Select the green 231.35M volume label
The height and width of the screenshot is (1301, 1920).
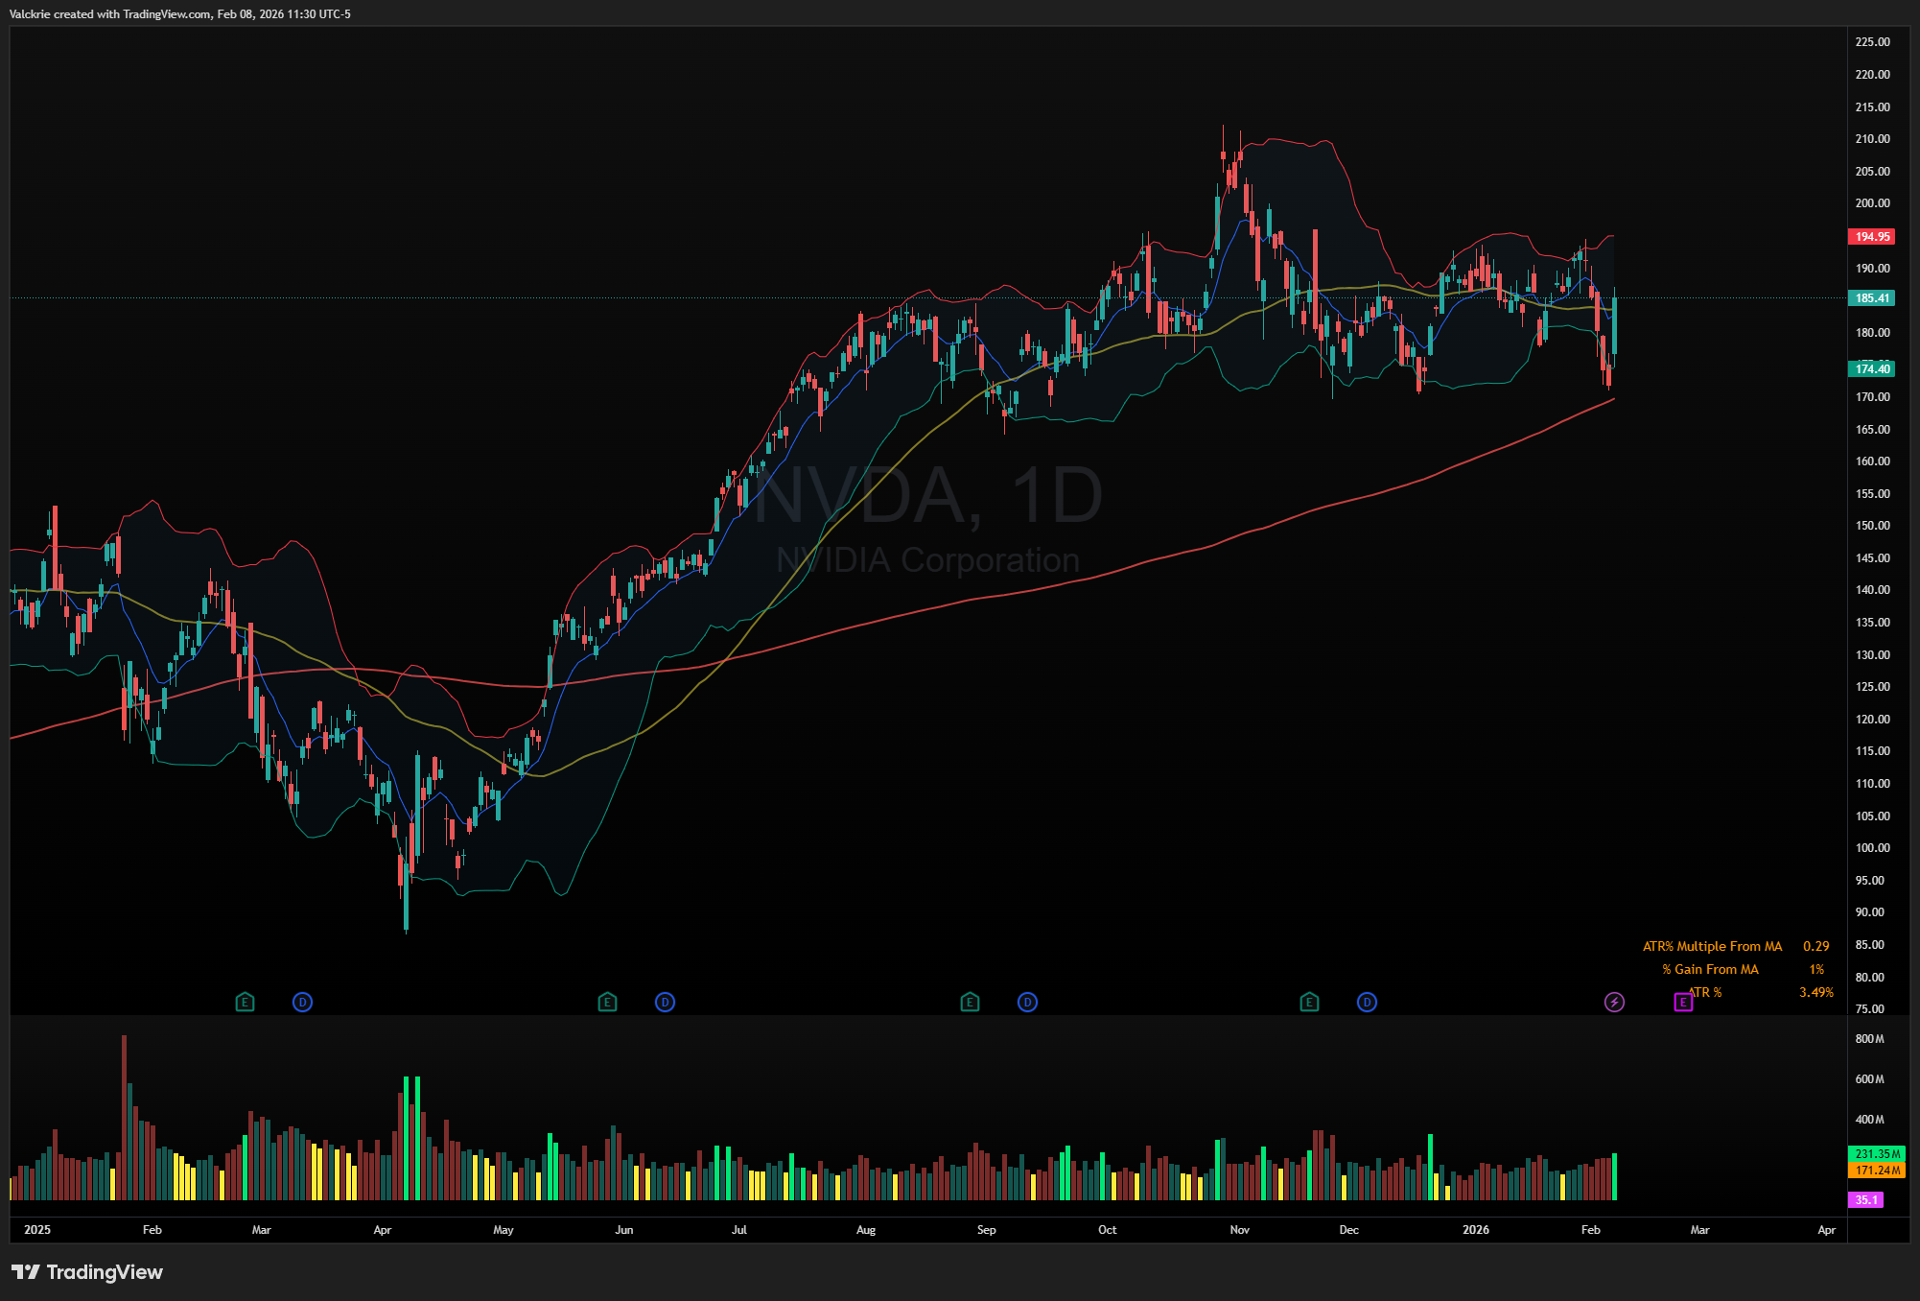point(1876,1154)
